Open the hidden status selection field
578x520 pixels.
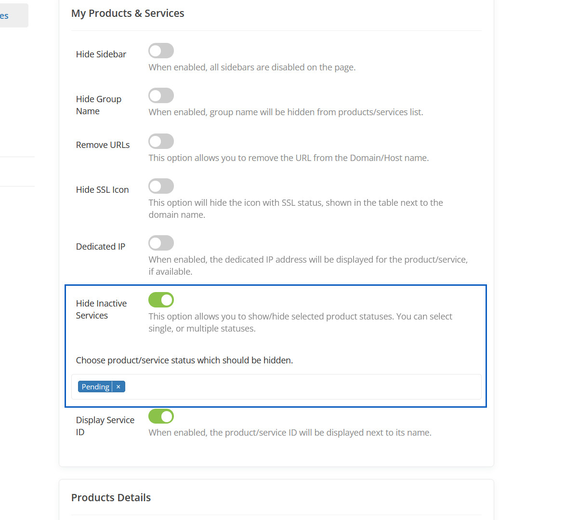click(x=299, y=387)
